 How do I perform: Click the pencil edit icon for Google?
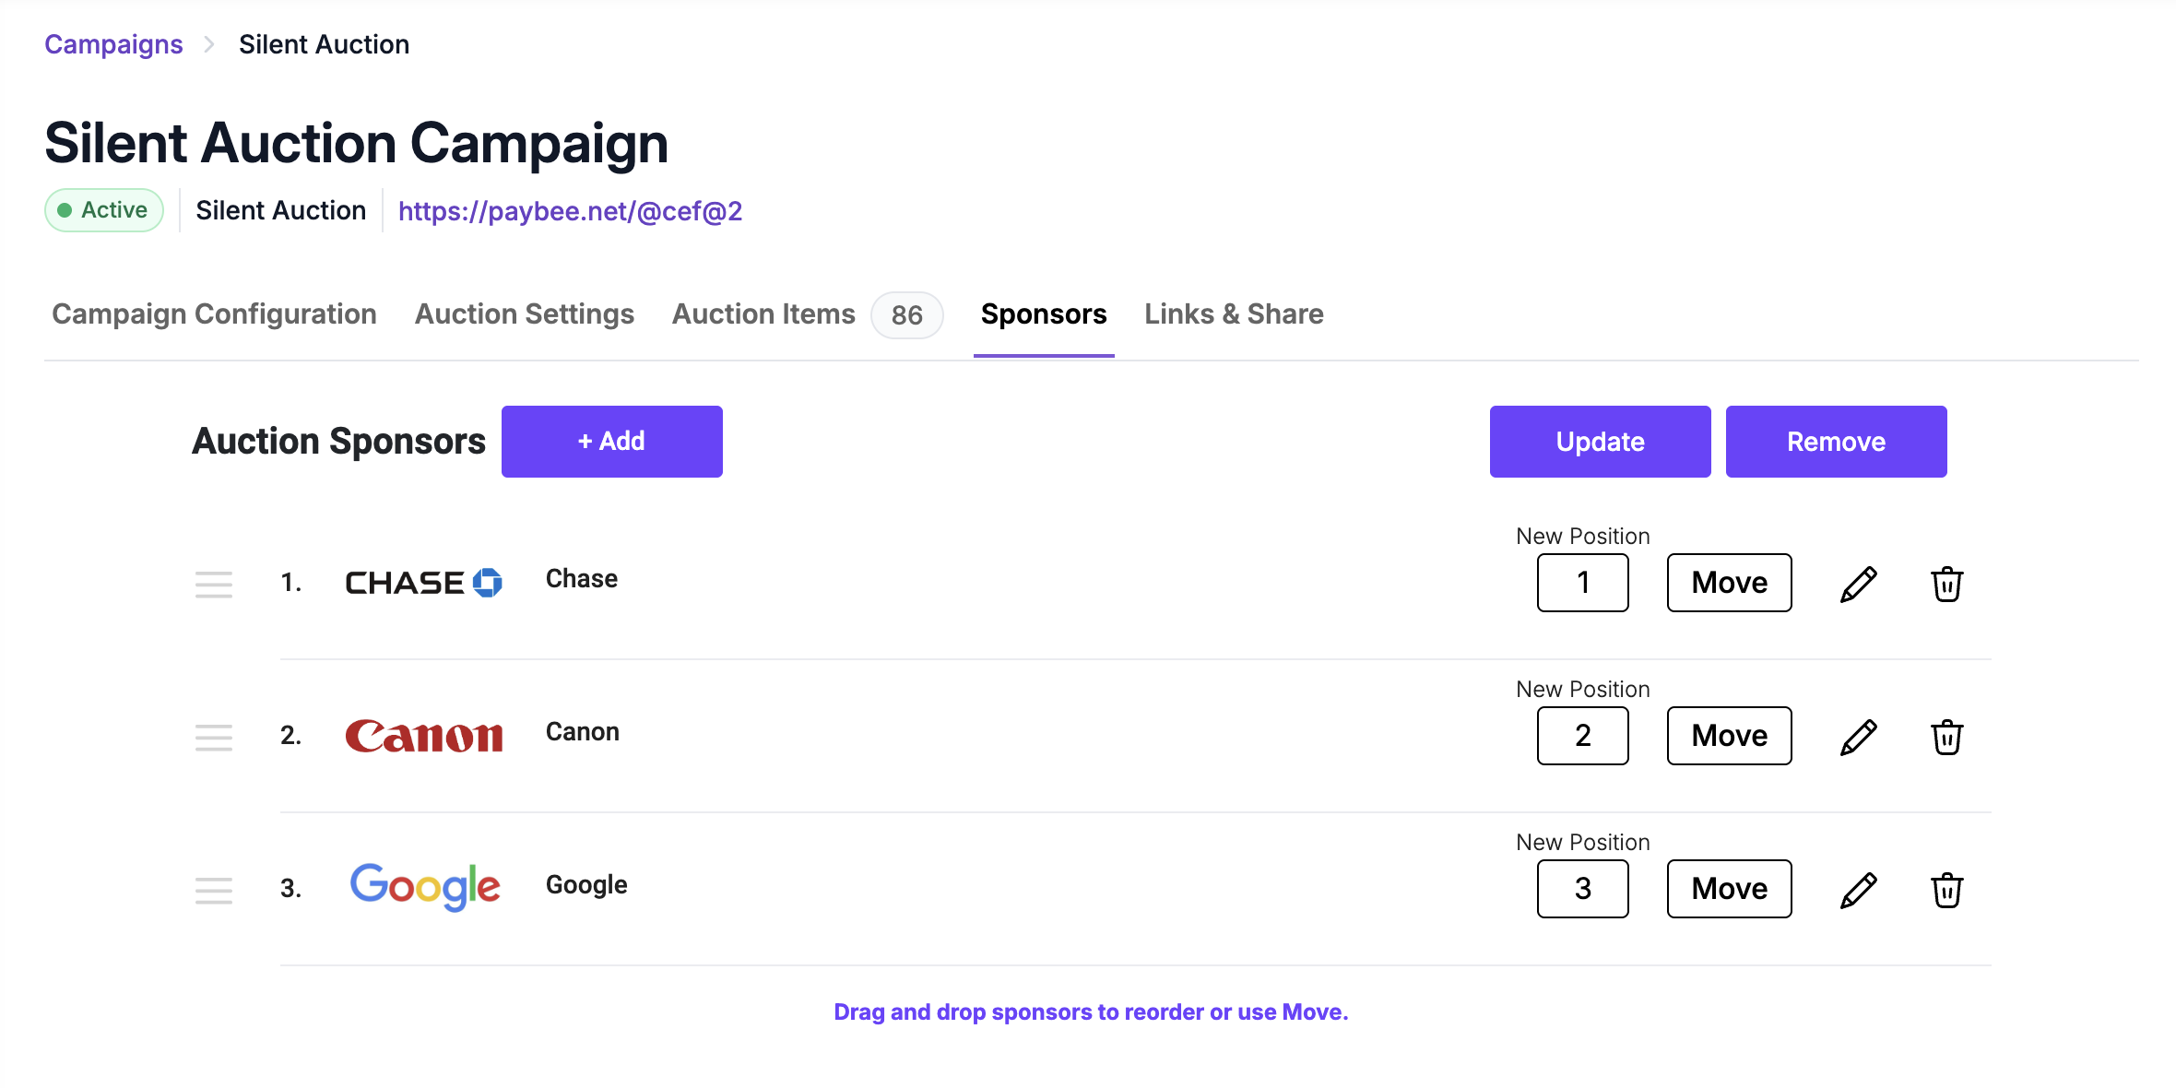(1858, 890)
